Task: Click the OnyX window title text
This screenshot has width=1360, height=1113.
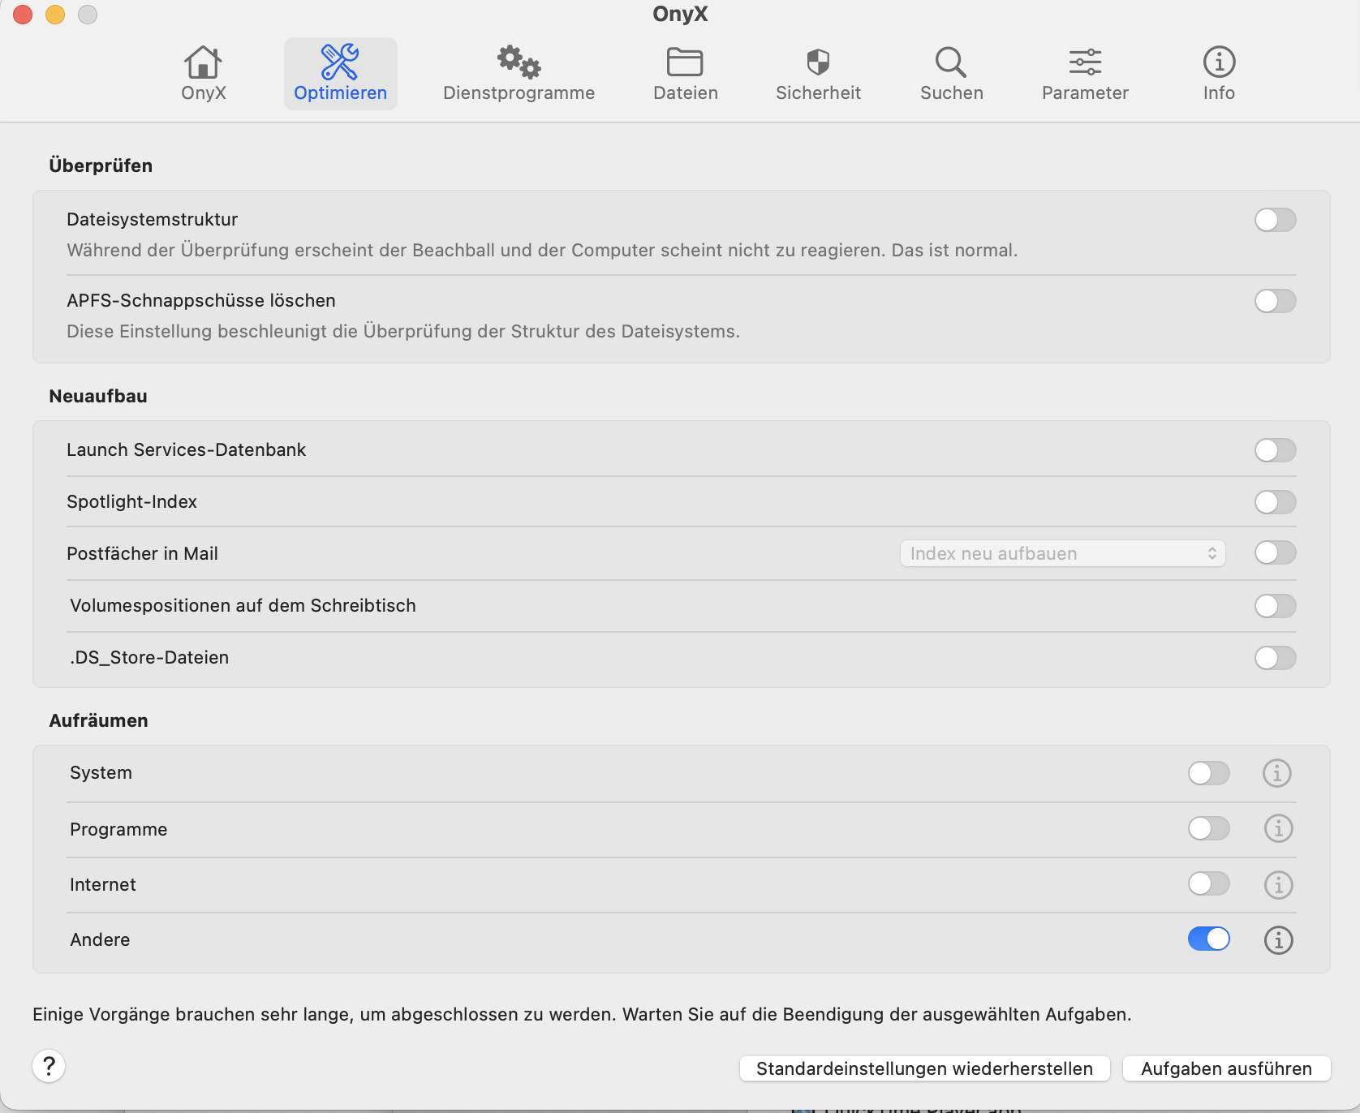Action: point(680,14)
